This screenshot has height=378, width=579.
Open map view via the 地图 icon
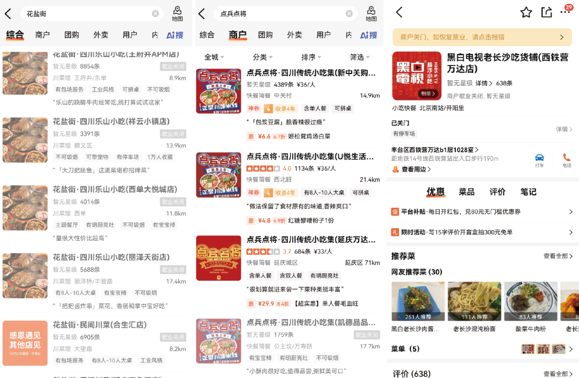tap(177, 13)
